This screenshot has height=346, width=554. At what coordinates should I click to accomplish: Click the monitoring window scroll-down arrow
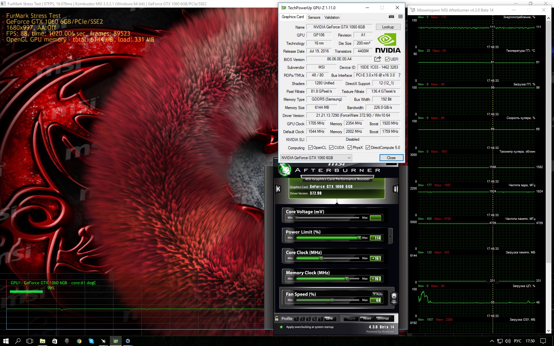click(x=549, y=331)
